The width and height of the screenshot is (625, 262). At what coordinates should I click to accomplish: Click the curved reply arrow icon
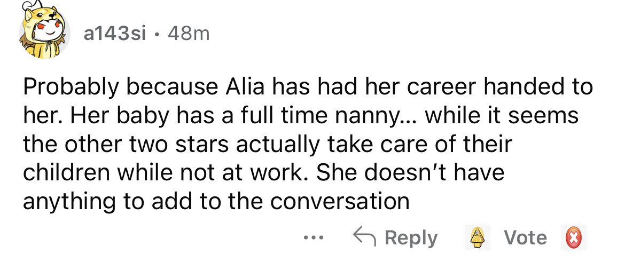pos(364,237)
